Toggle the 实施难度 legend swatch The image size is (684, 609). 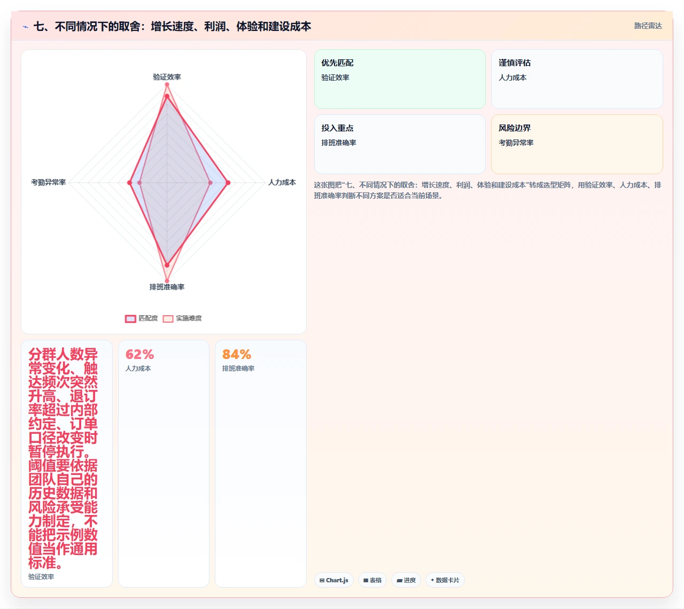[x=168, y=318]
